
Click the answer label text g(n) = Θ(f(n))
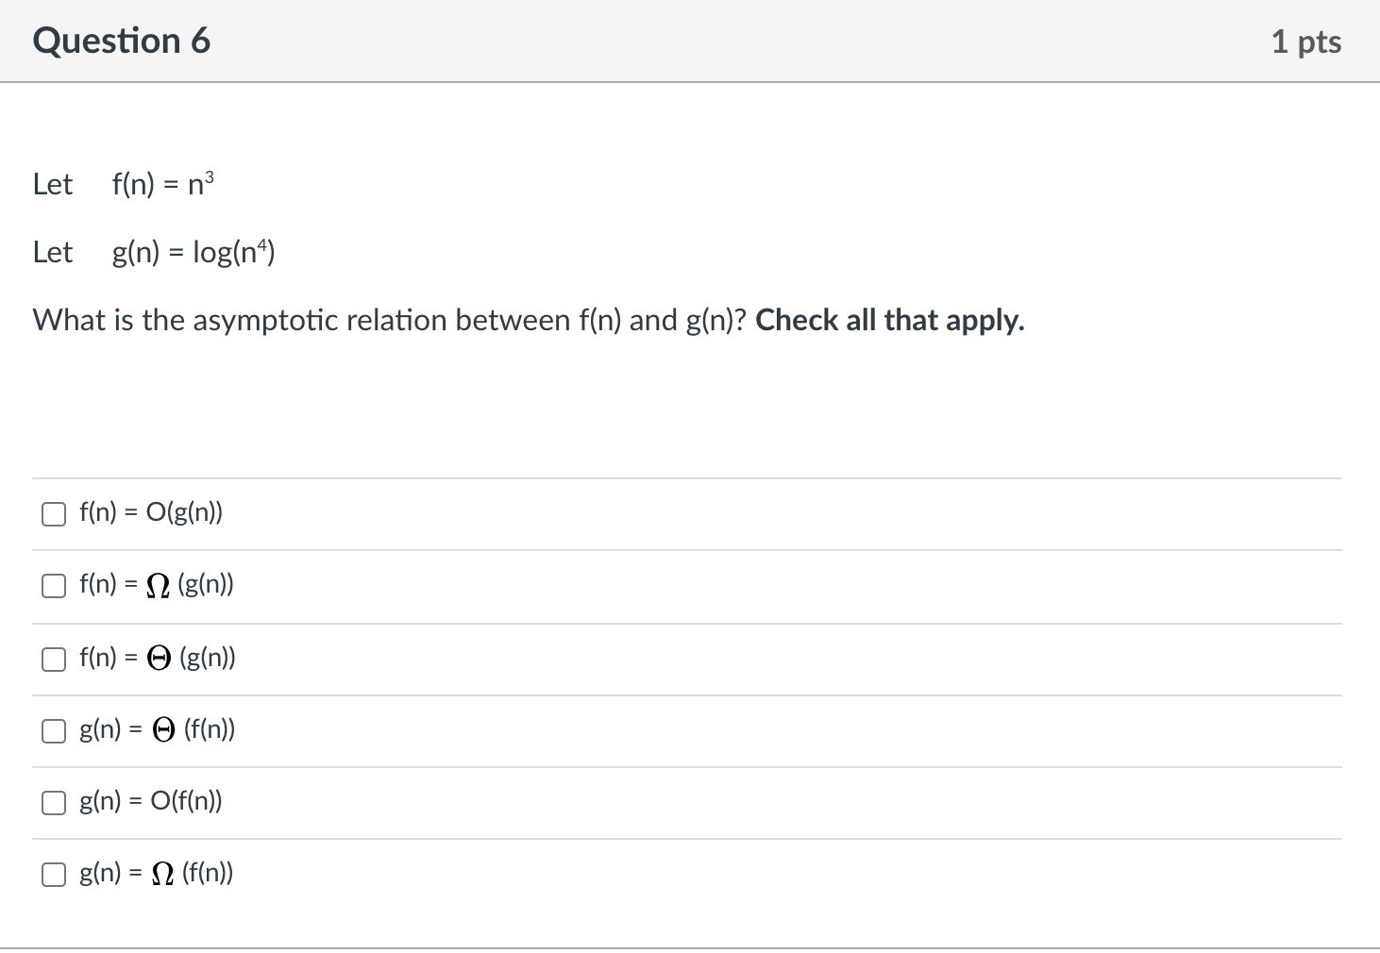[x=158, y=729]
